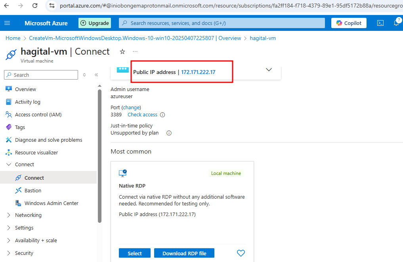The image size is (403, 262).
Task: Focus the sidebar Search field
Action: tap(41, 75)
